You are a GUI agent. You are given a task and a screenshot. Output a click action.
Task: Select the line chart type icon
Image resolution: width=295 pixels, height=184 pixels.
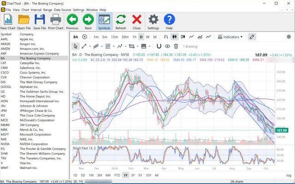coord(191,37)
